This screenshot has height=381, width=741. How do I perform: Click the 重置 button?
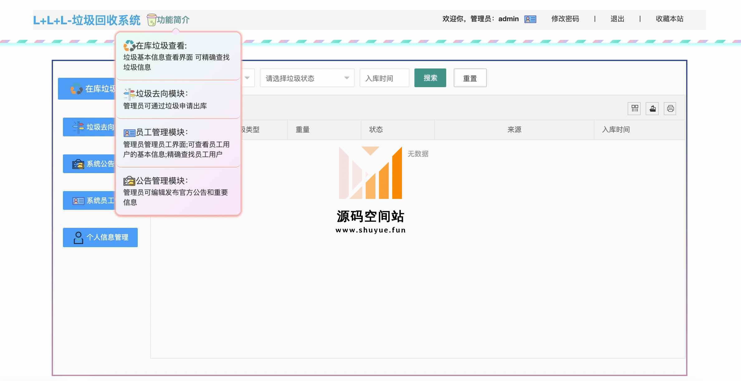click(470, 78)
